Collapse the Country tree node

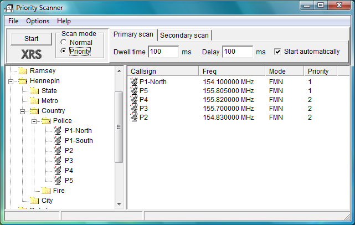[22, 111]
